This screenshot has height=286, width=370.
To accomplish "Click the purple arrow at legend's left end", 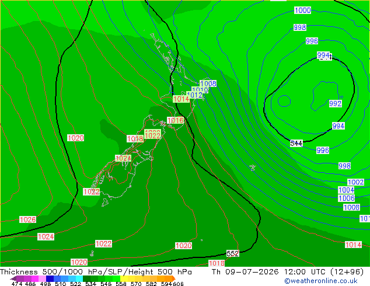I will point(13,278).
